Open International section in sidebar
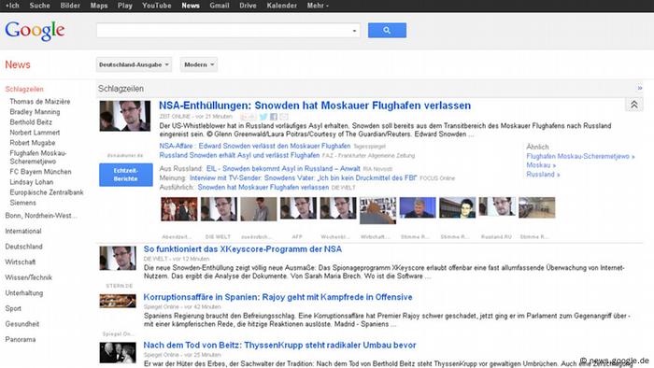The image size is (654, 368). tap(23, 232)
